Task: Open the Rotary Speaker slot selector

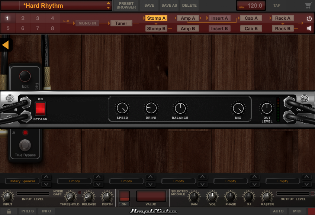Action: click(x=22, y=181)
